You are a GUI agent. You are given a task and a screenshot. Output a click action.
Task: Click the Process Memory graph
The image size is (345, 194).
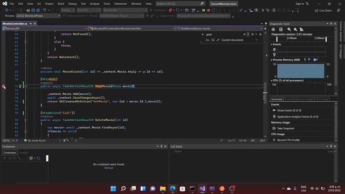300,71
